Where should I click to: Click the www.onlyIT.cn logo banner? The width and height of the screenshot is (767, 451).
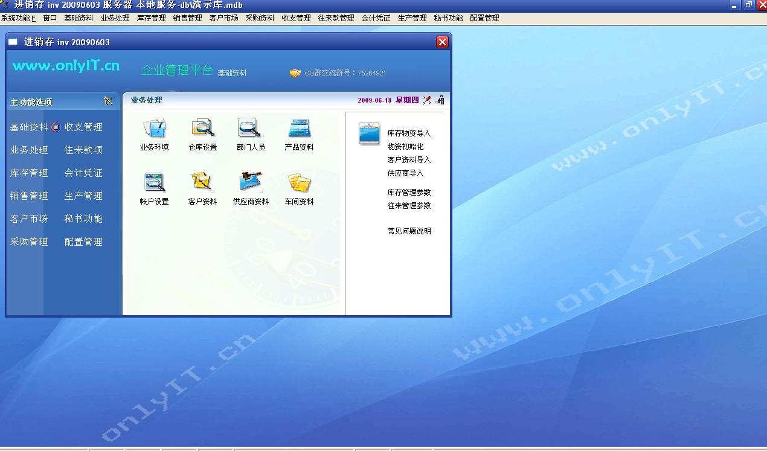coord(66,66)
